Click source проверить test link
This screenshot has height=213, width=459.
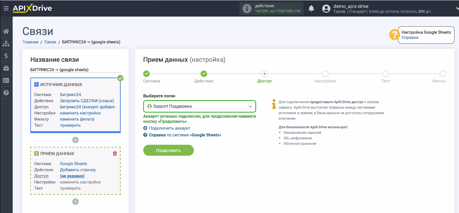click(70, 126)
